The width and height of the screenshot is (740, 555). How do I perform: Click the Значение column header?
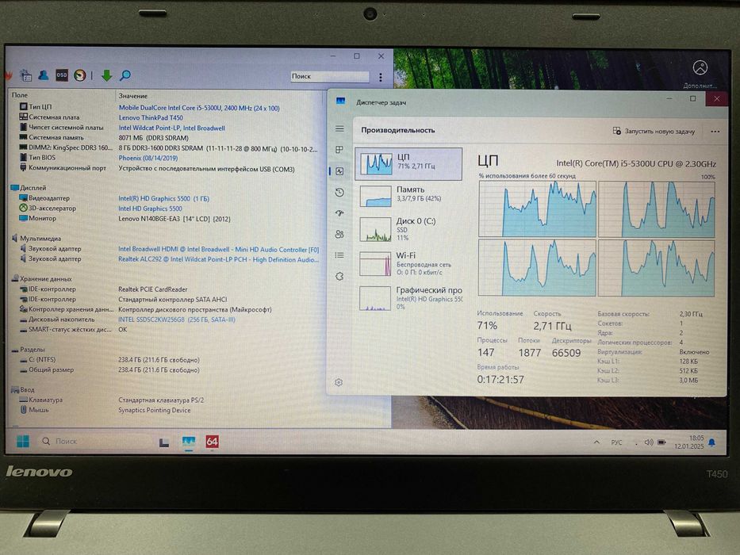pos(133,96)
